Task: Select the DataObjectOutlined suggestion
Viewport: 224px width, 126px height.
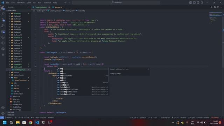Action: tap(83, 90)
